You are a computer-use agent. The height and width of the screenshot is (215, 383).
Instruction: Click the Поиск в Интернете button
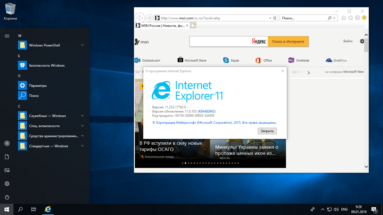[x=288, y=41]
